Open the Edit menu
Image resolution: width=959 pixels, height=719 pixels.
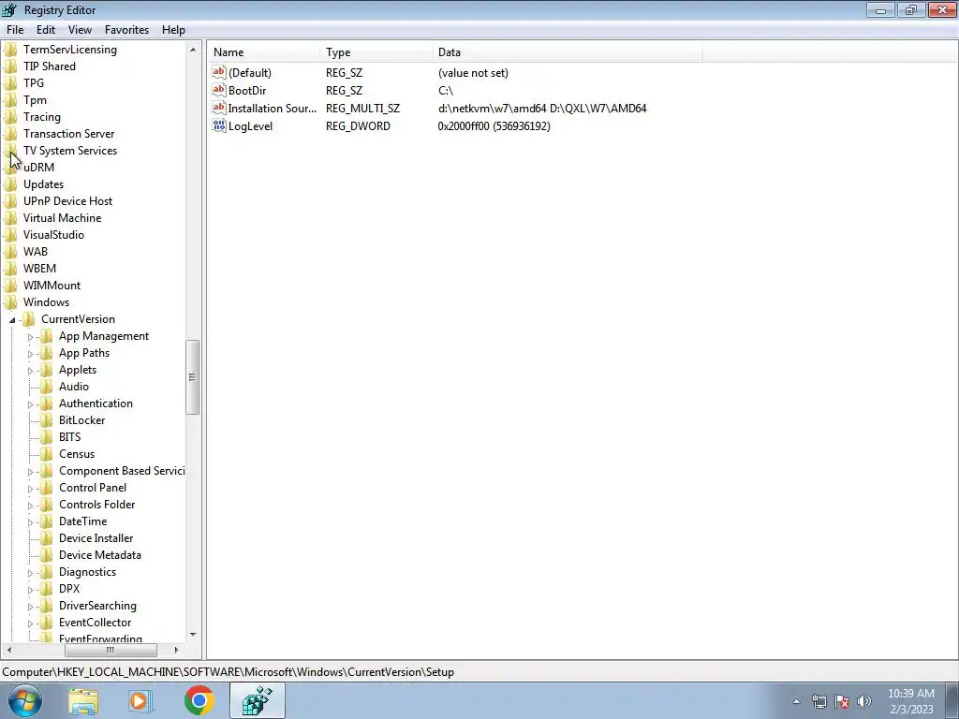click(x=45, y=29)
